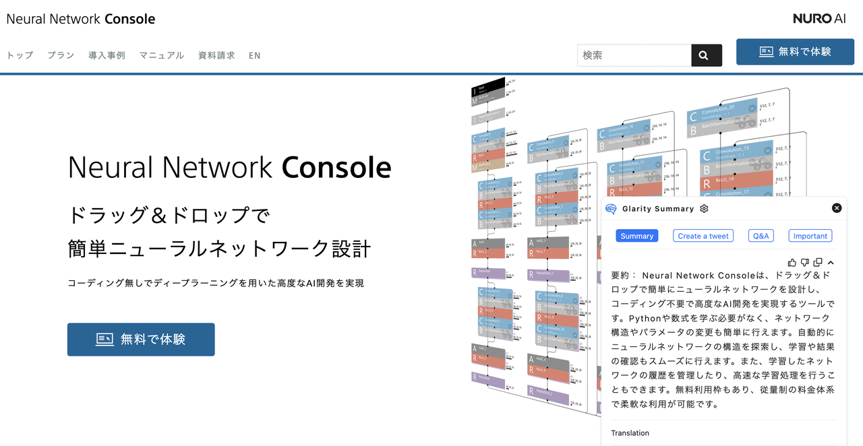The image size is (863, 446).
Task: Open the 資料請求 menu item
Action: pyautogui.click(x=216, y=55)
